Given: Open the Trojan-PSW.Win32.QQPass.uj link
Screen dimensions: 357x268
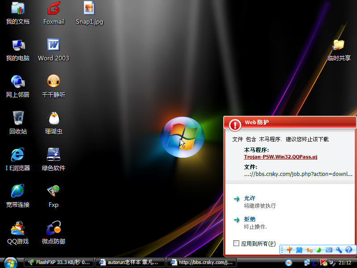Looking at the screenshot, I should [x=281, y=157].
